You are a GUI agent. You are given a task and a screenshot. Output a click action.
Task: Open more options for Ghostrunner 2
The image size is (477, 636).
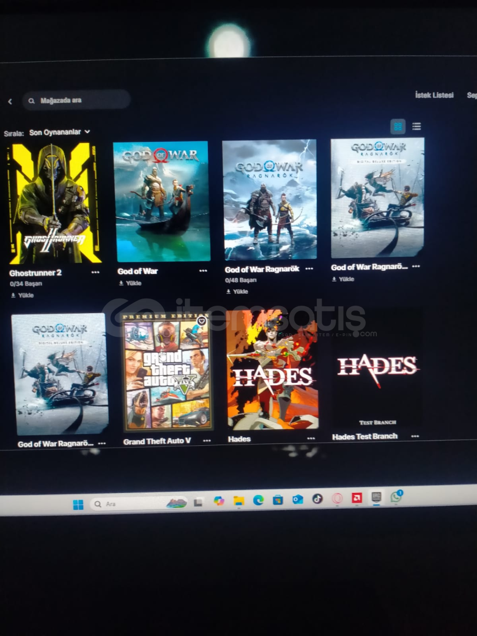(x=95, y=272)
